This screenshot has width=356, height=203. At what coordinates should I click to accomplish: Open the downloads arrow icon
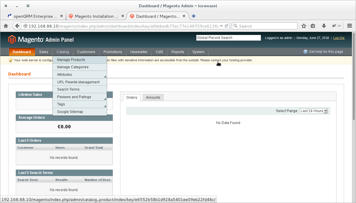[x=324, y=26]
